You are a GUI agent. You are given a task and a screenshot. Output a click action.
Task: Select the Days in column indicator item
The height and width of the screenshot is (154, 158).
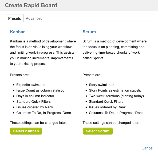coord(35,96)
